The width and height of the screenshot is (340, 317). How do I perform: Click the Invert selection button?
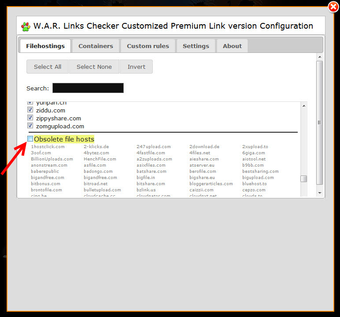coord(137,67)
